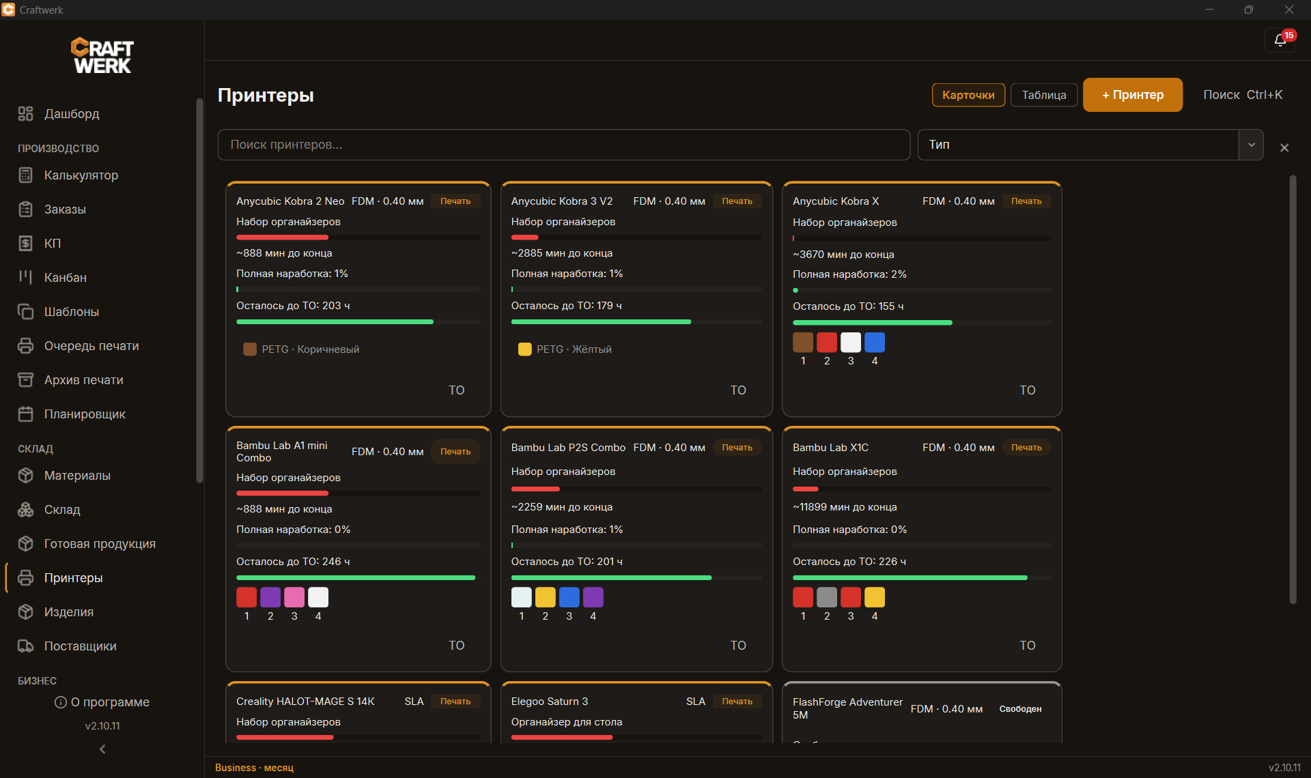The image size is (1311, 778).
Task: Click the Печать badge on Anycubic Kobra X
Action: click(x=1026, y=201)
